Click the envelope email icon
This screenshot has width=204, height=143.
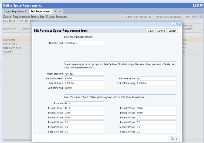(x=201, y=5)
